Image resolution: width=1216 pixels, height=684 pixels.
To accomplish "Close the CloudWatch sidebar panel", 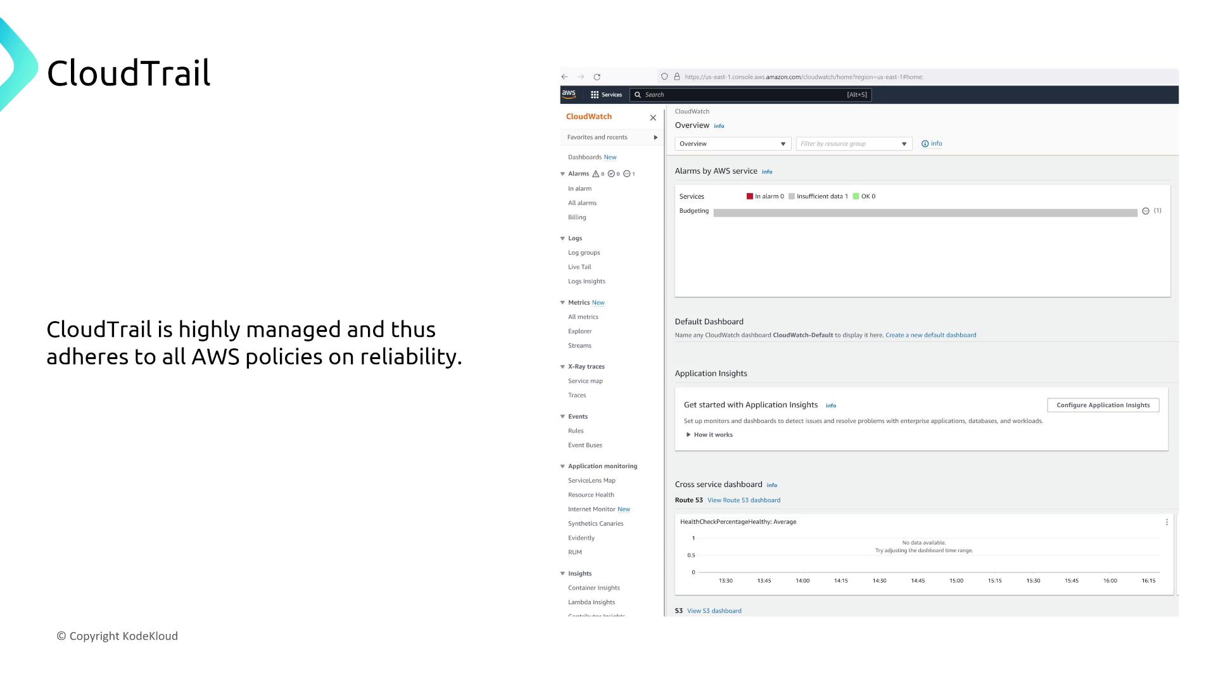I will pyautogui.click(x=653, y=118).
